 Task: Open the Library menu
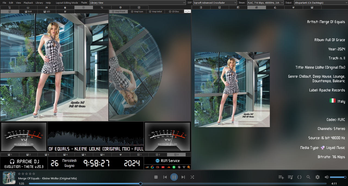click(39, 3)
